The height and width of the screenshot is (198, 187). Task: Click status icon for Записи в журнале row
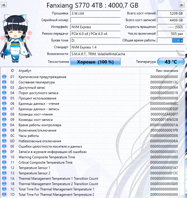(4, 152)
